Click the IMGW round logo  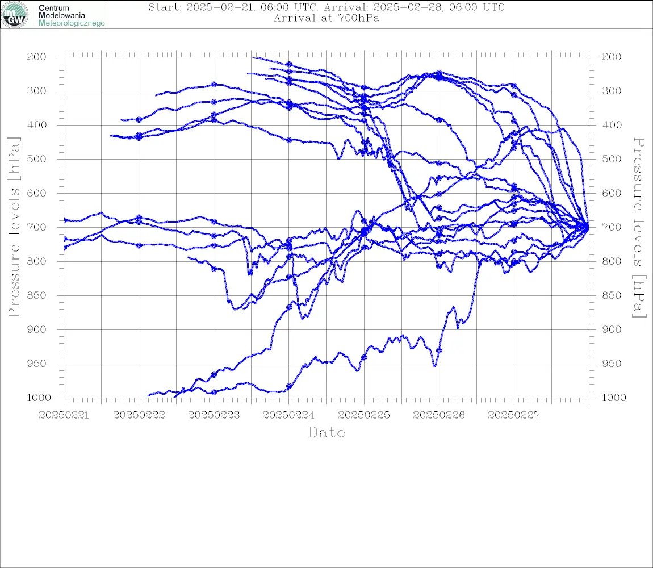[x=15, y=15]
